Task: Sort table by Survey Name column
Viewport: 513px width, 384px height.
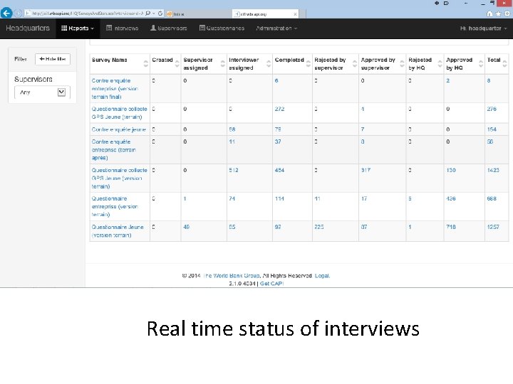Action: coord(120,64)
